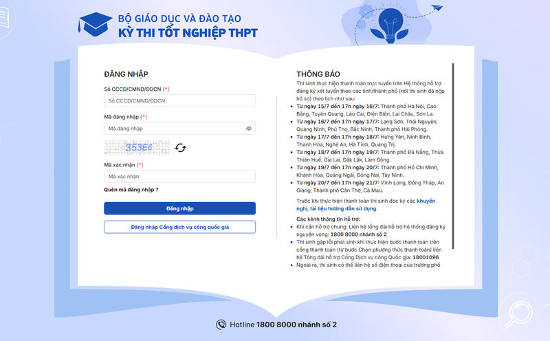The image size is (550, 341).
Task: Click BỘ GIÁO DỤC VÀ ĐÀO TẠO text
Action: coord(179,19)
